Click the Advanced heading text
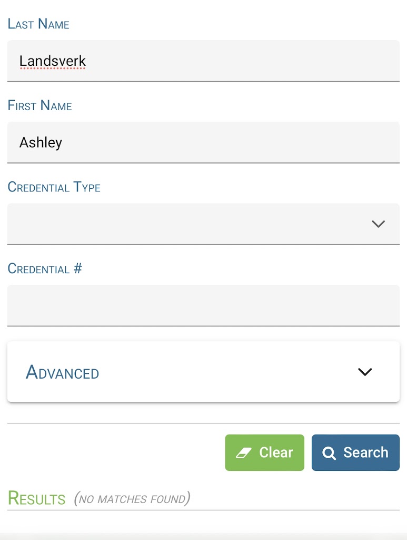 pos(63,373)
